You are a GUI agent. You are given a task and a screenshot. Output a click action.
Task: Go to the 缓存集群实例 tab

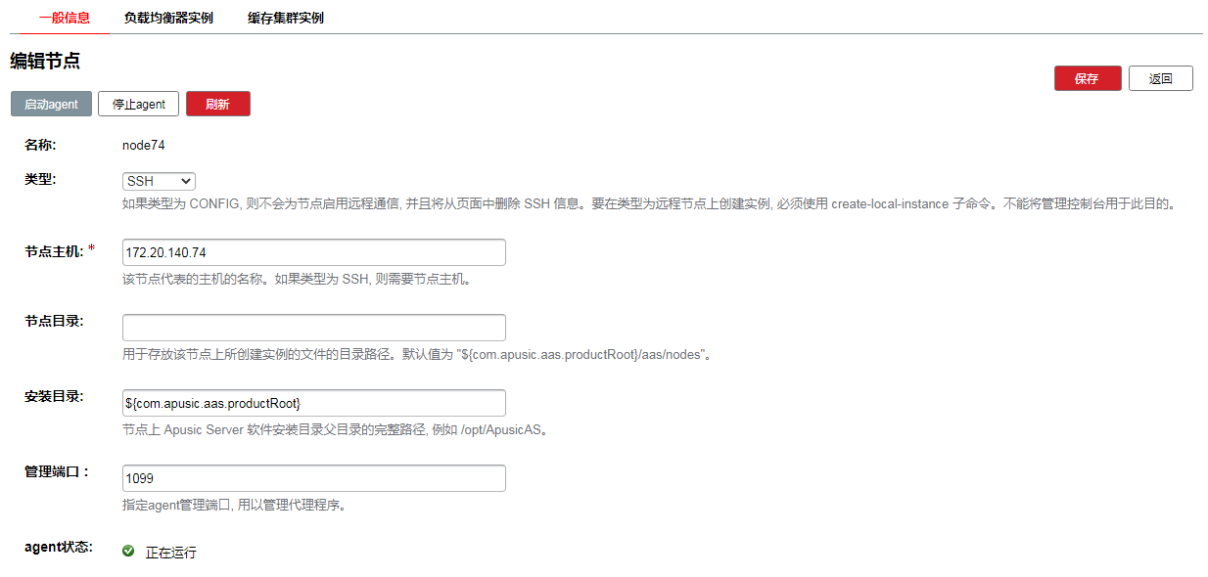pos(285,18)
